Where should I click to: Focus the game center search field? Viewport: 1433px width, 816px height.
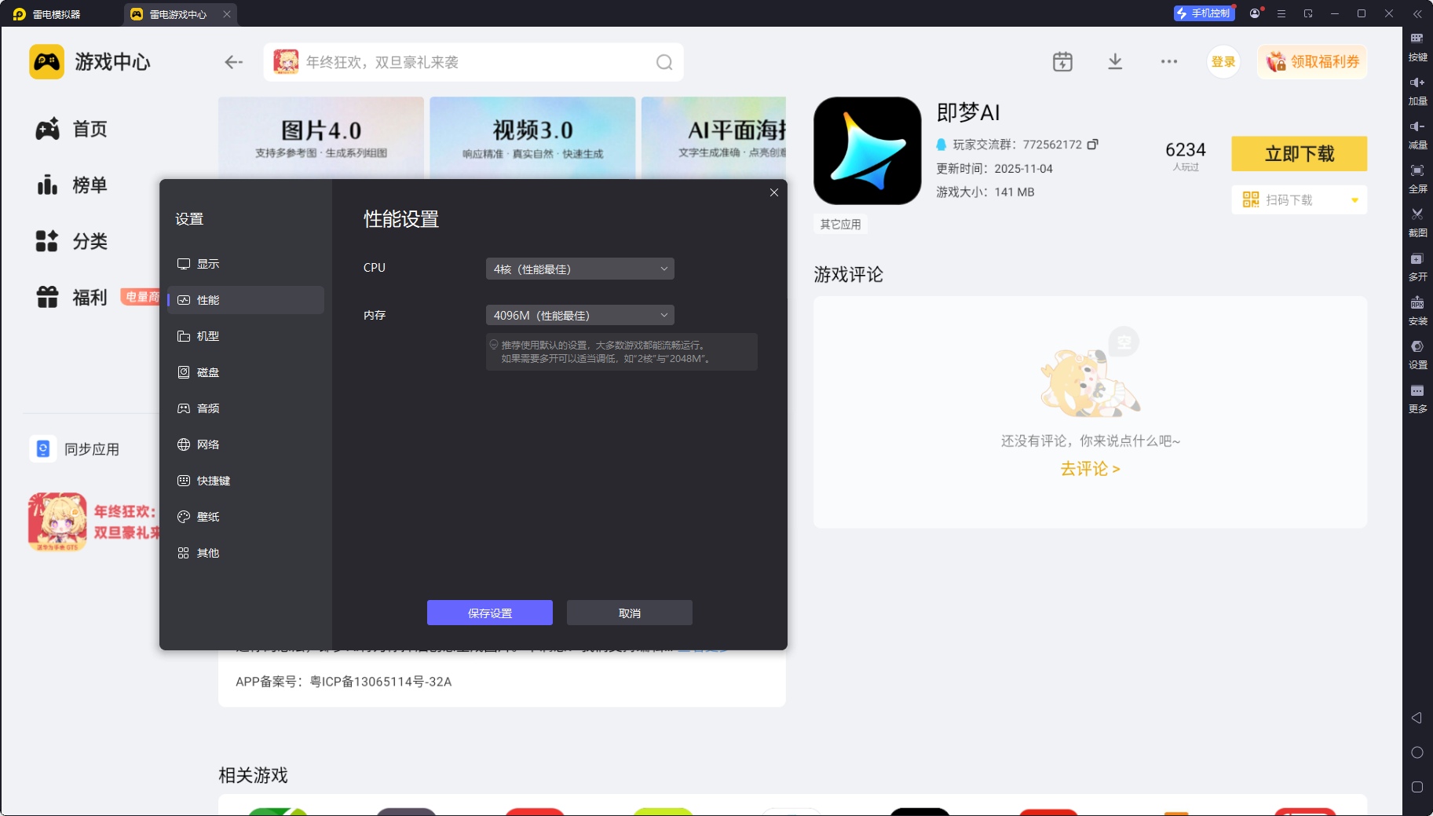[x=473, y=62]
